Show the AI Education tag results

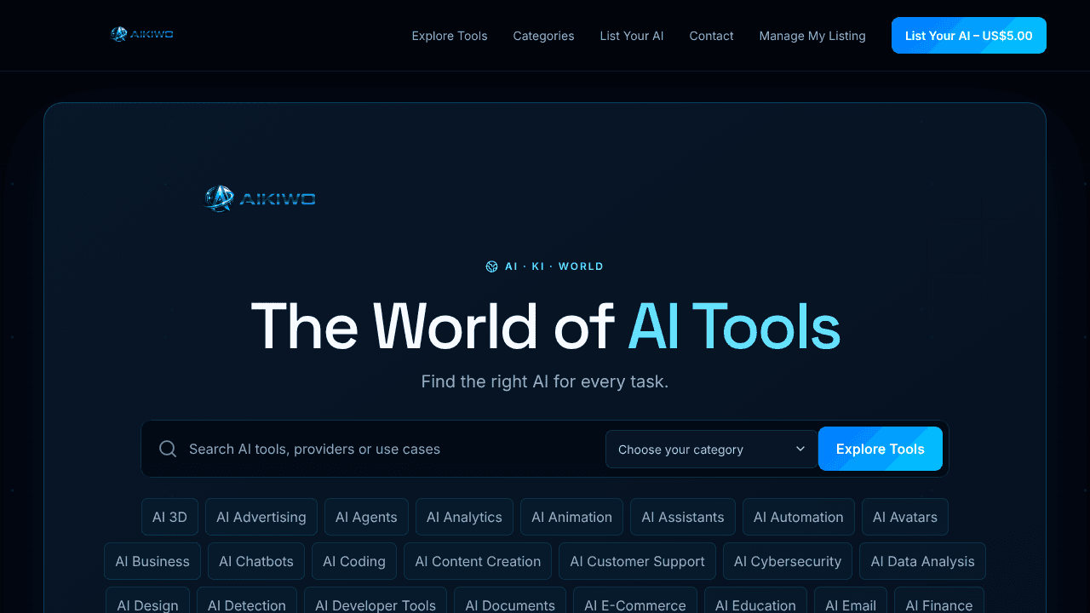755,601
